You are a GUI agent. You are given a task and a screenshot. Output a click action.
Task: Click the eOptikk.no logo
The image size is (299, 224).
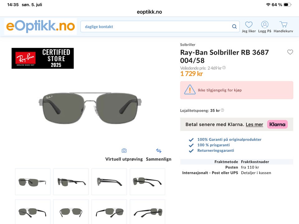pyautogui.click(x=40, y=26)
